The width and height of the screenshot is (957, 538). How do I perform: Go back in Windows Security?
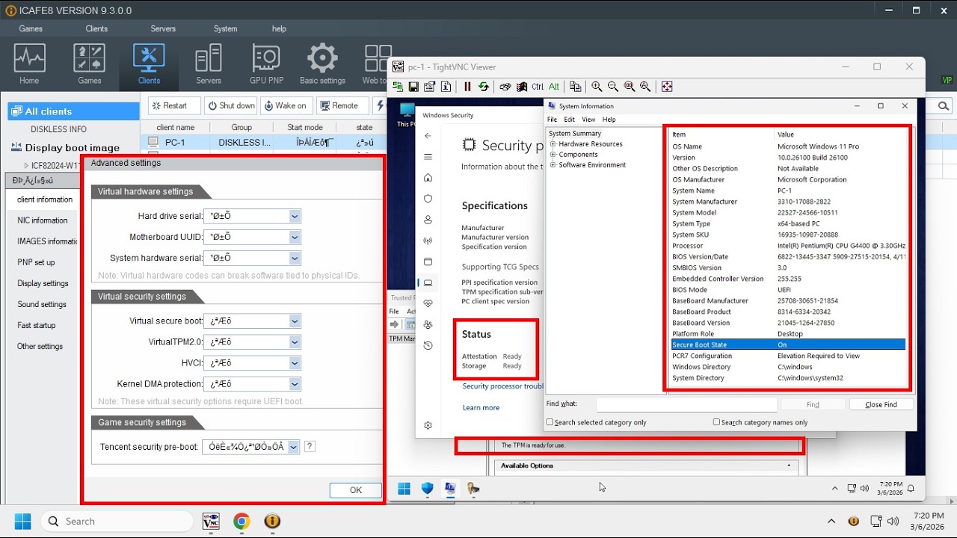428,135
